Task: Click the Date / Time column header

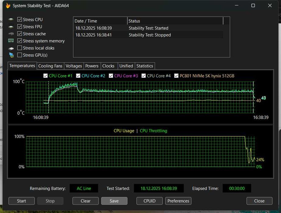Action: (100, 21)
